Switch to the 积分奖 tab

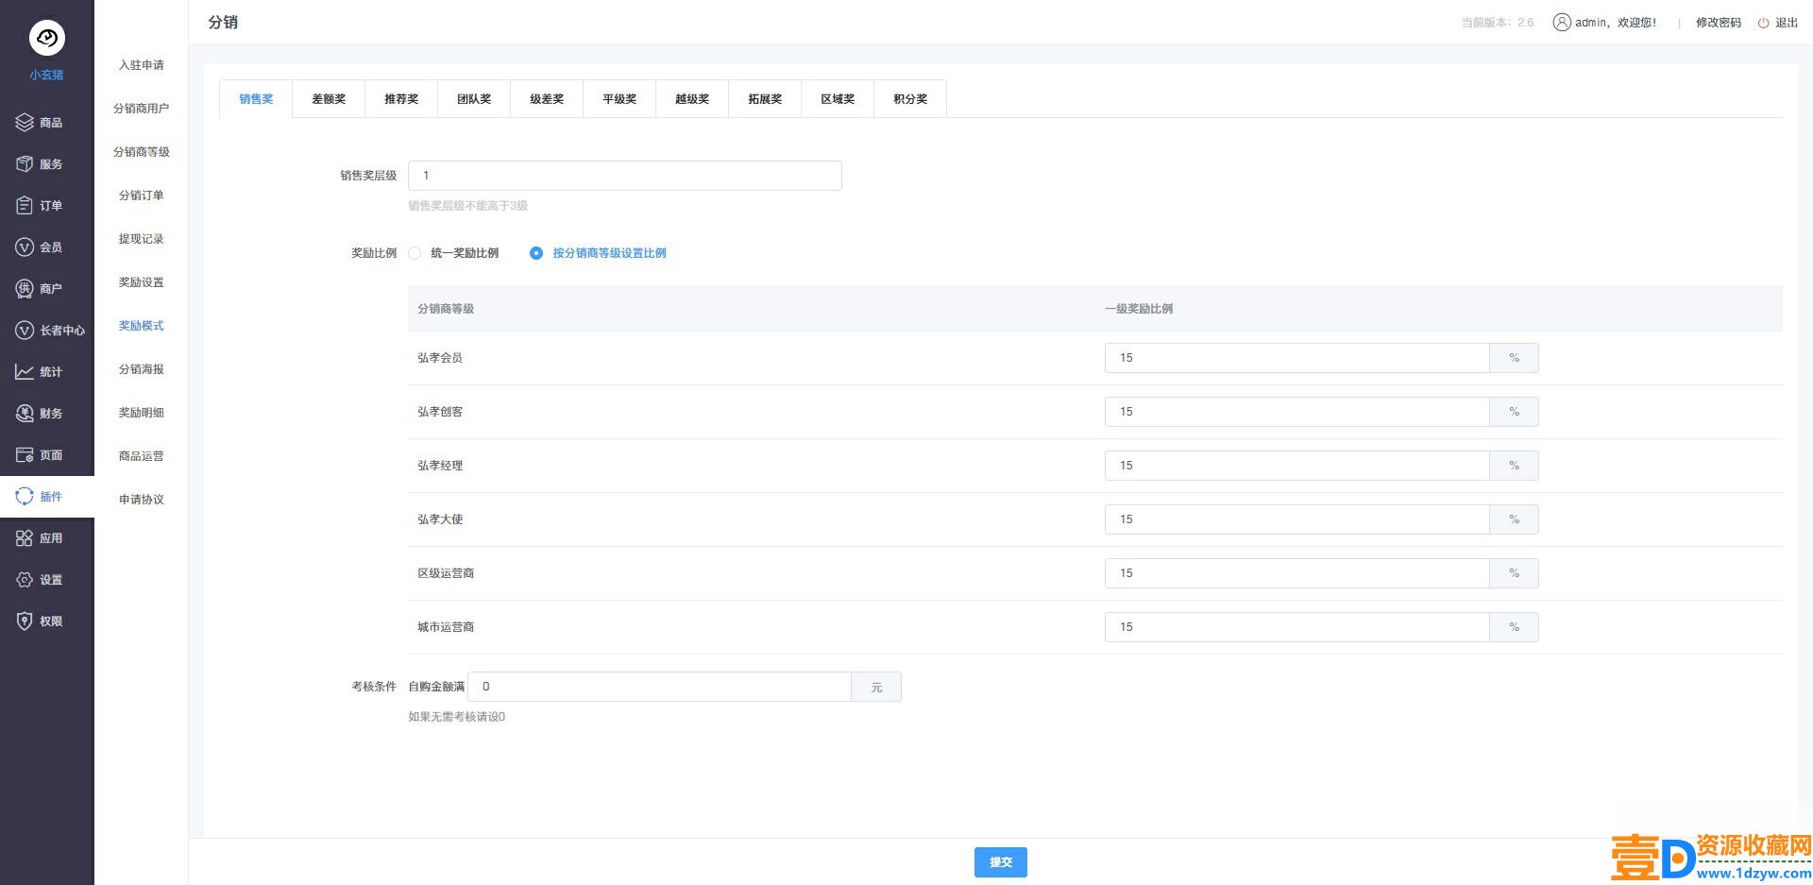coord(910,99)
